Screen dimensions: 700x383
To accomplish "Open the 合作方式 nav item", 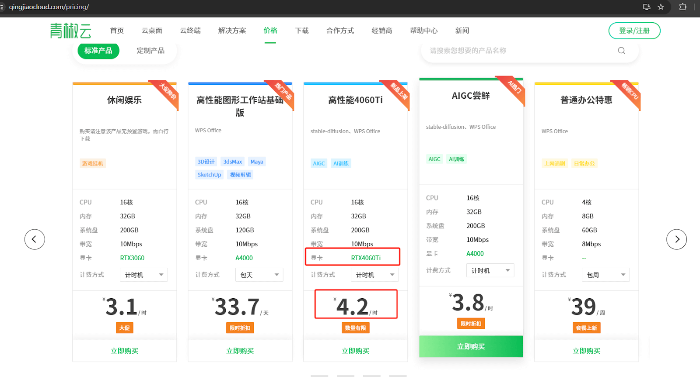I will pyautogui.click(x=340, y=31).
